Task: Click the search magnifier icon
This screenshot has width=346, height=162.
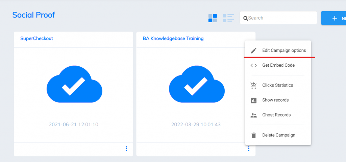Action: [246, 18]
